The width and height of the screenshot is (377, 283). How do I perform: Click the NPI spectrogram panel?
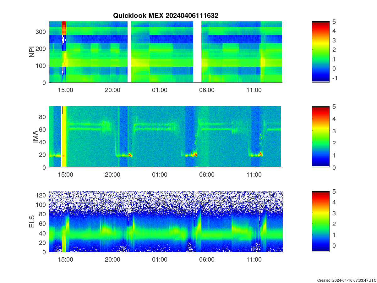(x=166, y=52)
